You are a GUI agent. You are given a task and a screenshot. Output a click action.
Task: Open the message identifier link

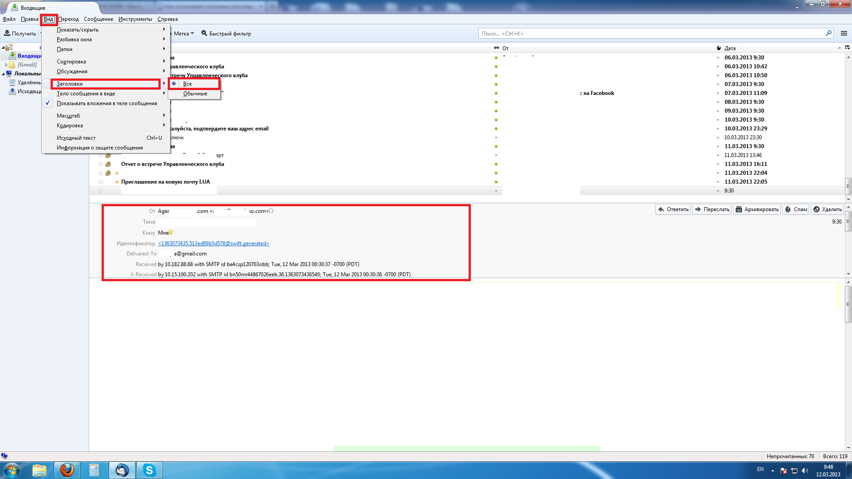pos(213,243)
